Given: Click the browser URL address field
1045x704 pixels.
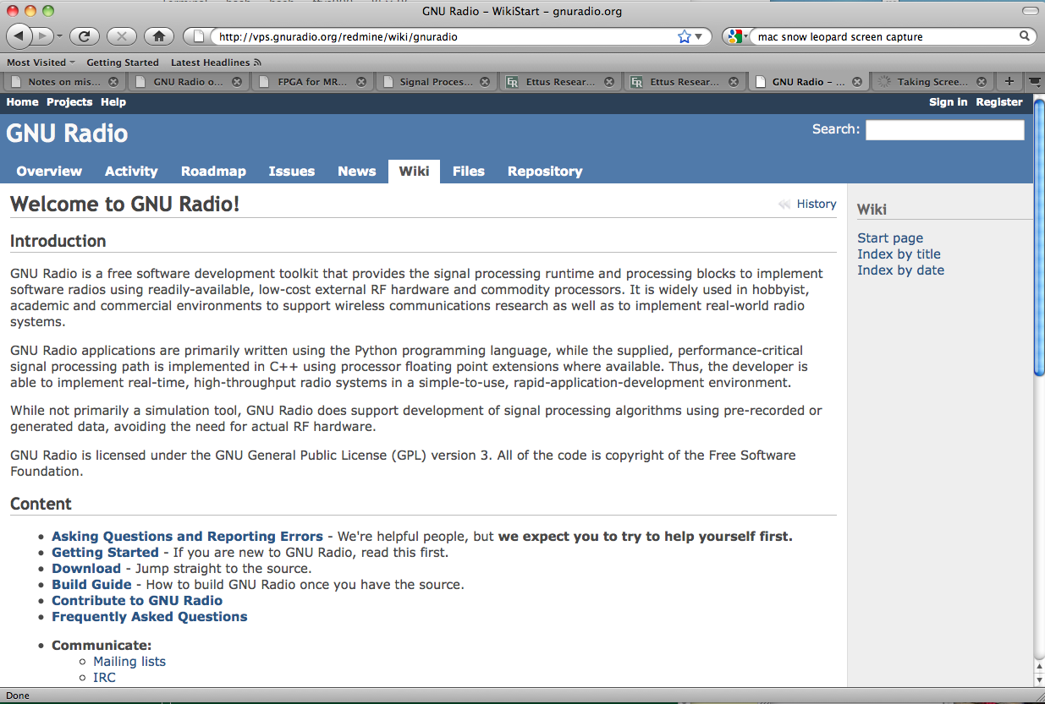Looking at the screenshot, I should [444, 36].
